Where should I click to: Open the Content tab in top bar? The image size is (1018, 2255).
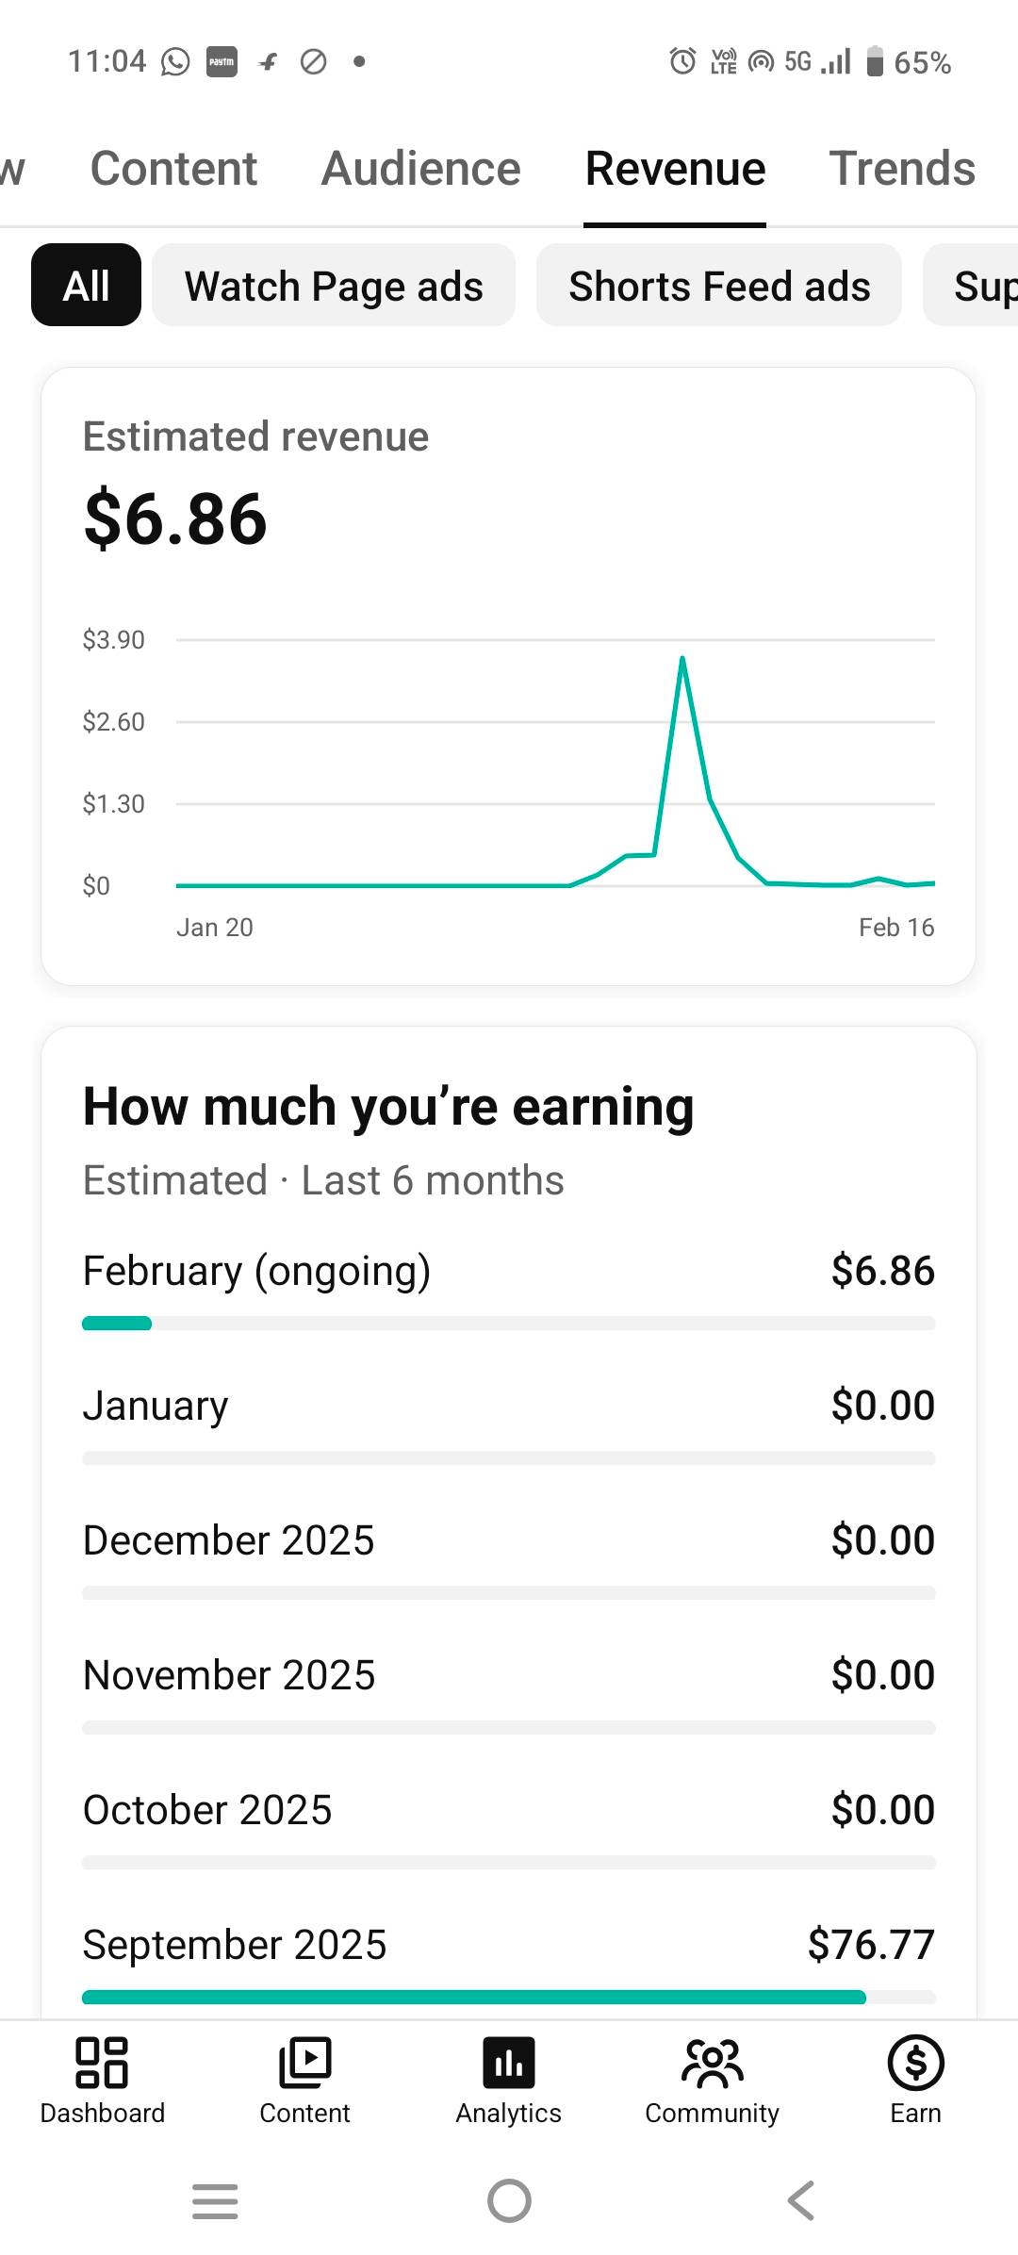coord(173,170)
